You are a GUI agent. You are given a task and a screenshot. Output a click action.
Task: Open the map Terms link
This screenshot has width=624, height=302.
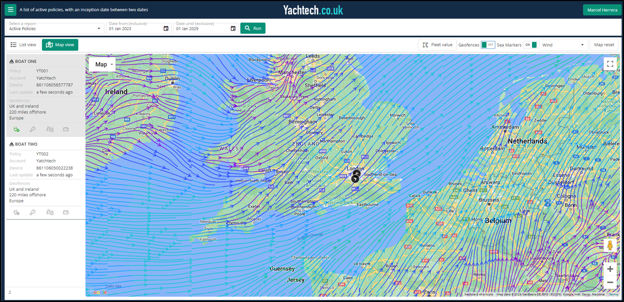tap(613, 294)
